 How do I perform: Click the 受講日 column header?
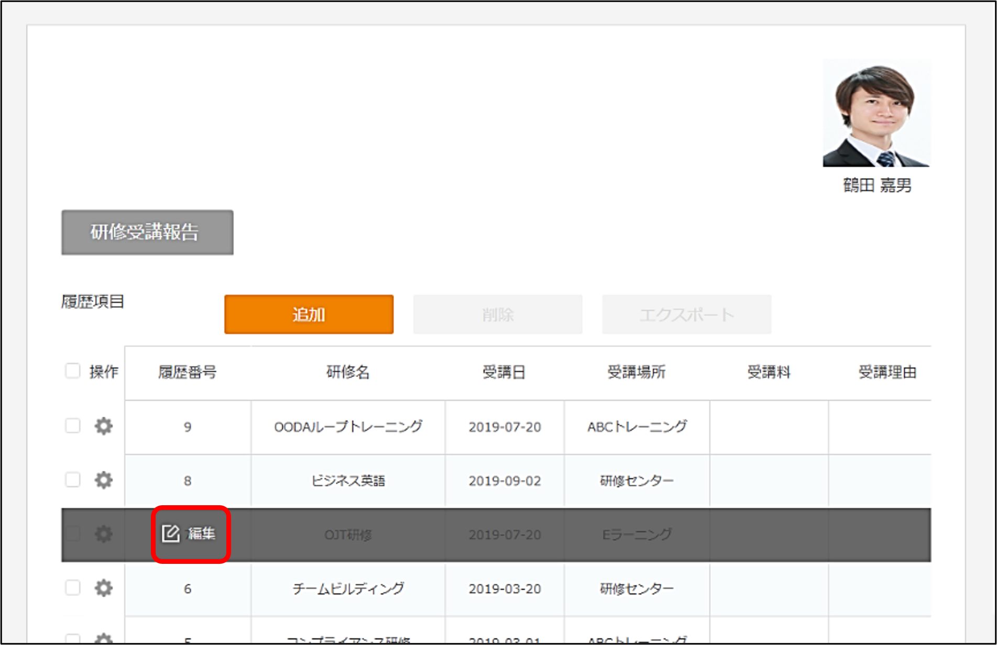pos(504,372)
